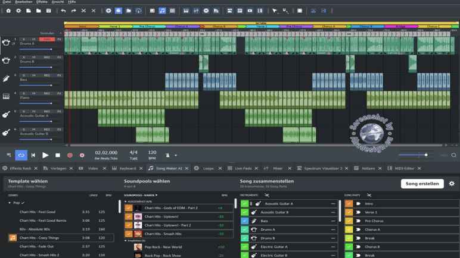Open the metronome dropdown arrow
Screen dimensions: 460x258
pos(175,156)
